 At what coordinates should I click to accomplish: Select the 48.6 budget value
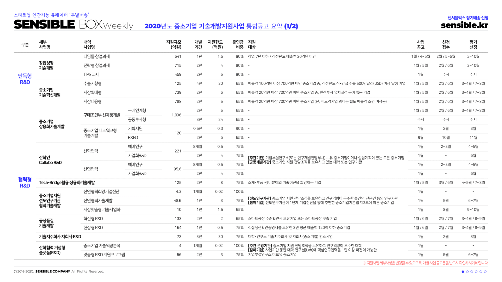(177, 201)
